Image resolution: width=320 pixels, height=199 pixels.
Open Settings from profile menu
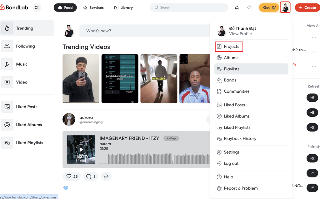point(251,152)
